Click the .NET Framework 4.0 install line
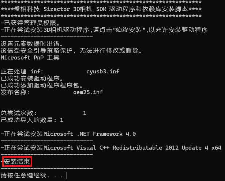The height and width of the screenshot is (181, 225). [x=68, y=134]
